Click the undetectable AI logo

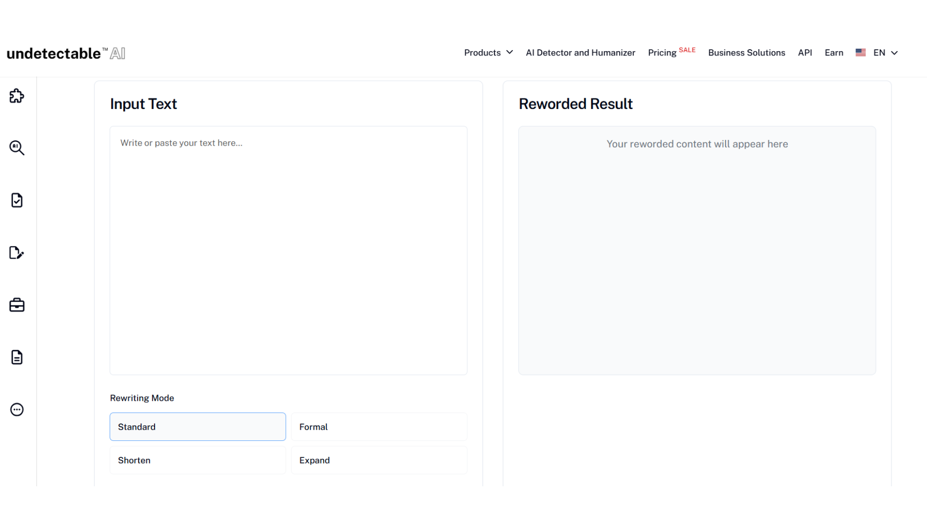coord(66,53)
